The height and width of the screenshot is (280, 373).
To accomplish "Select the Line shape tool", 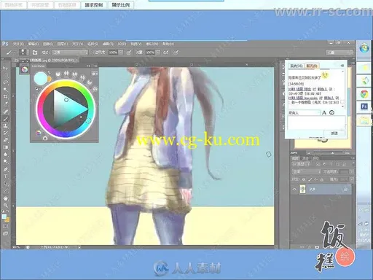I will click(x=5, y=190).
